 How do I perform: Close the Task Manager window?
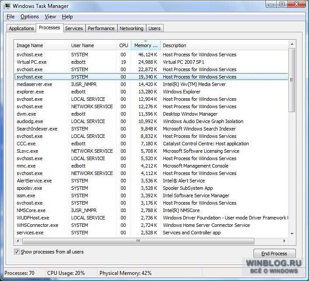297,4
